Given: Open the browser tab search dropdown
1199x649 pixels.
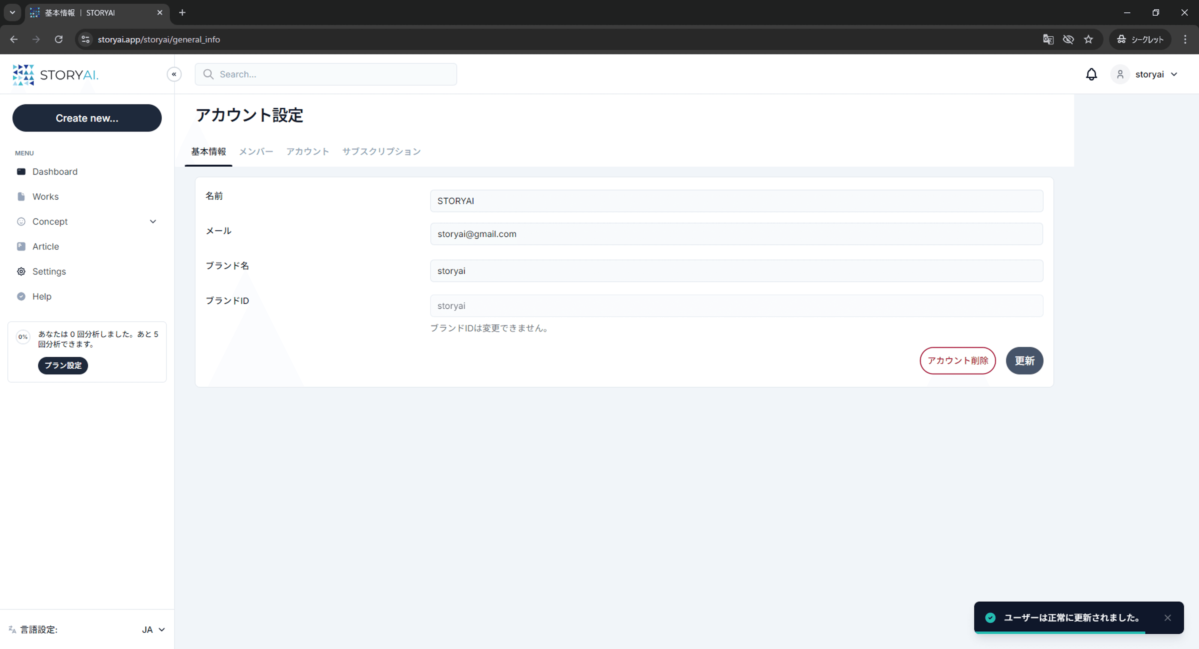Looking at the screenshot, I should (x=13, y=13).
